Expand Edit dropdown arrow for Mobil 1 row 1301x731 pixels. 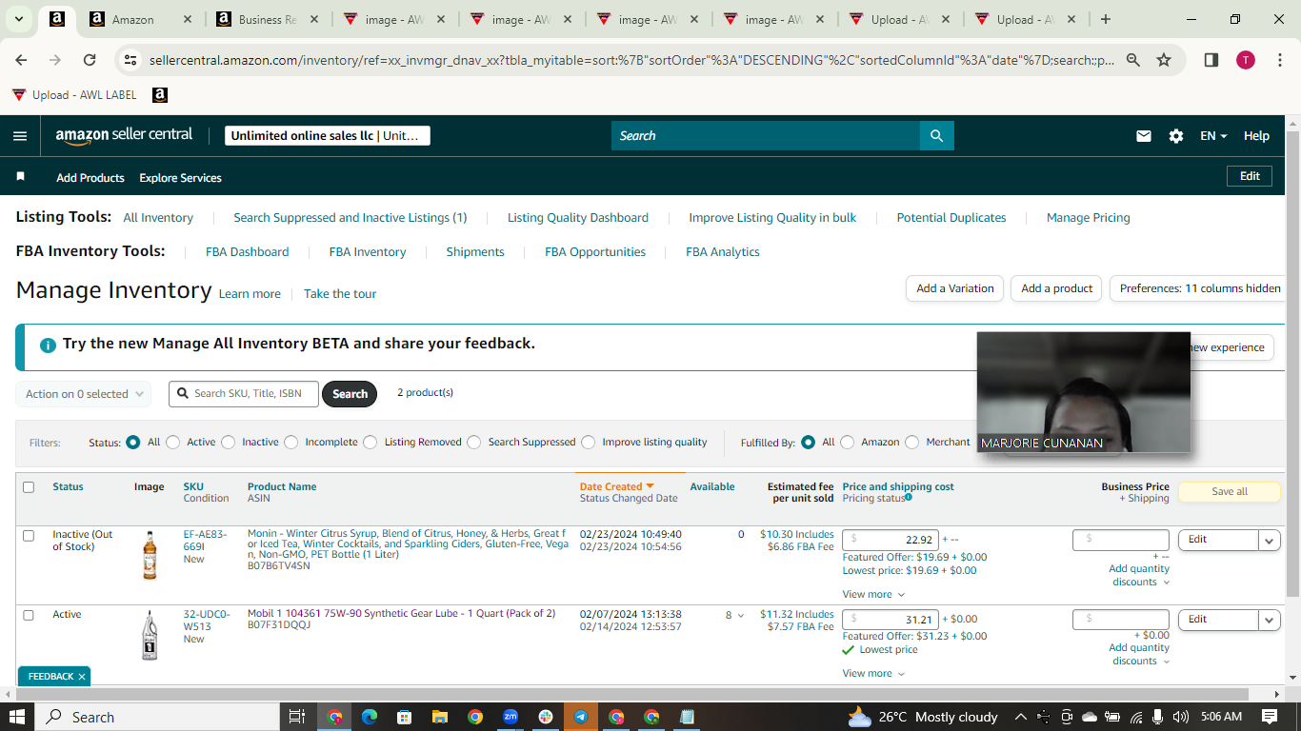point(1270,620)
